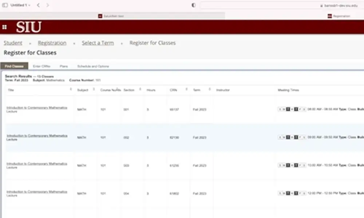Expand the Section column sort control
The width and height of the screenshot is (364, 218).
point(140,89)
